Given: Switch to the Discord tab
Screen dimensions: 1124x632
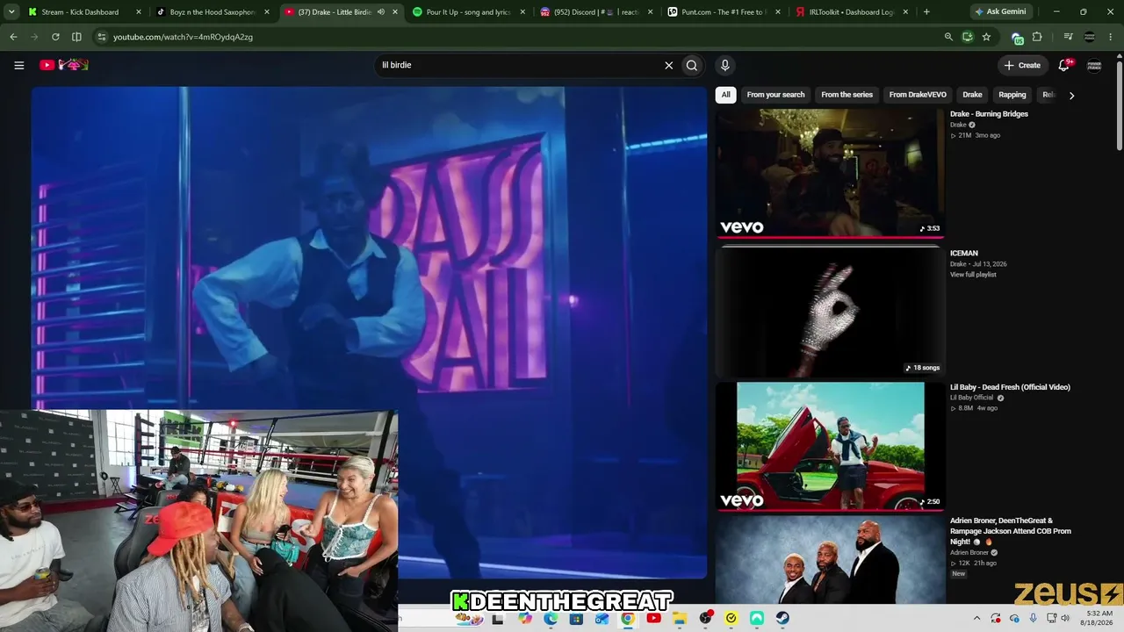Looking at the screenshot, I should (597, 11).
